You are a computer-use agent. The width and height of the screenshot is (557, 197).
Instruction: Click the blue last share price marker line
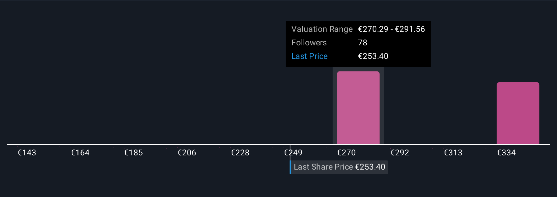point(290,167)
